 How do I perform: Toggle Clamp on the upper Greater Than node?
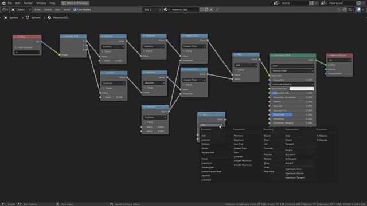click(184, 51)
